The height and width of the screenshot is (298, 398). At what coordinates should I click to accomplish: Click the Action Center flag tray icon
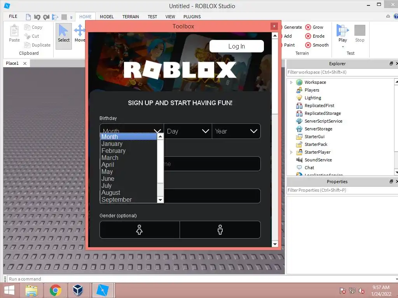(x=342, y=291)
